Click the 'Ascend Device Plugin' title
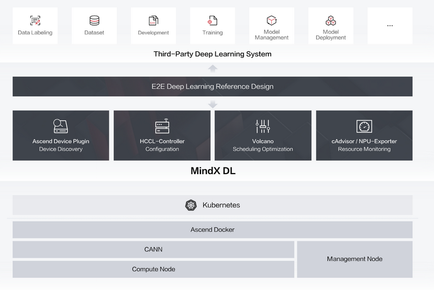434x290 pixels. (61, 141)
